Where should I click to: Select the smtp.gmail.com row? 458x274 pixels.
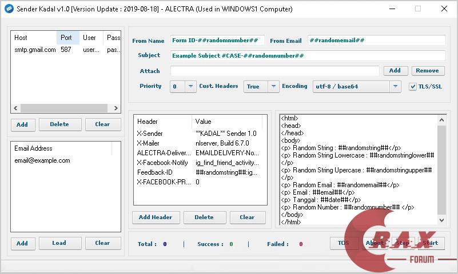[35, 50]
